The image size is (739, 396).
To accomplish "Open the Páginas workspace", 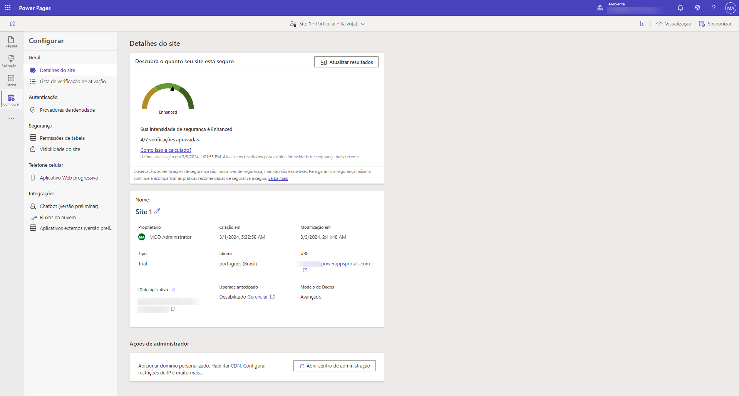I will [x=11, y=42].
